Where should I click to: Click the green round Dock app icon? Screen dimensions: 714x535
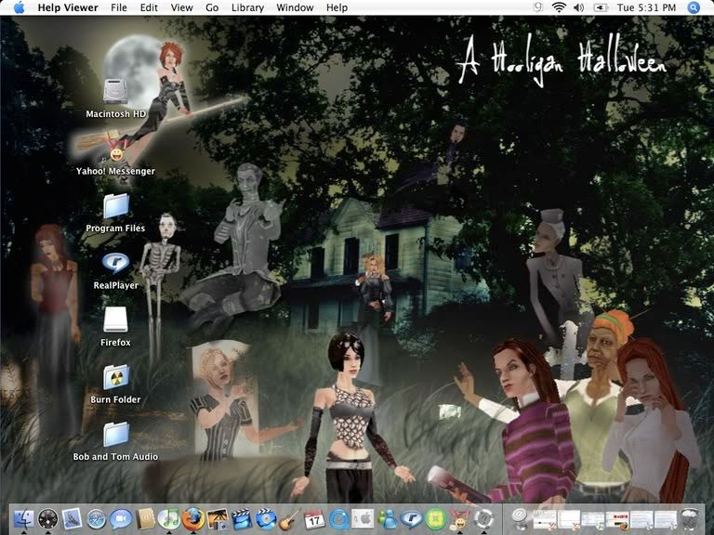[435, 519]
